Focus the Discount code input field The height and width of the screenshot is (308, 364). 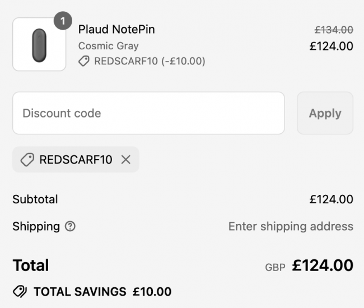pyautogui.click(x=148, y=113)
